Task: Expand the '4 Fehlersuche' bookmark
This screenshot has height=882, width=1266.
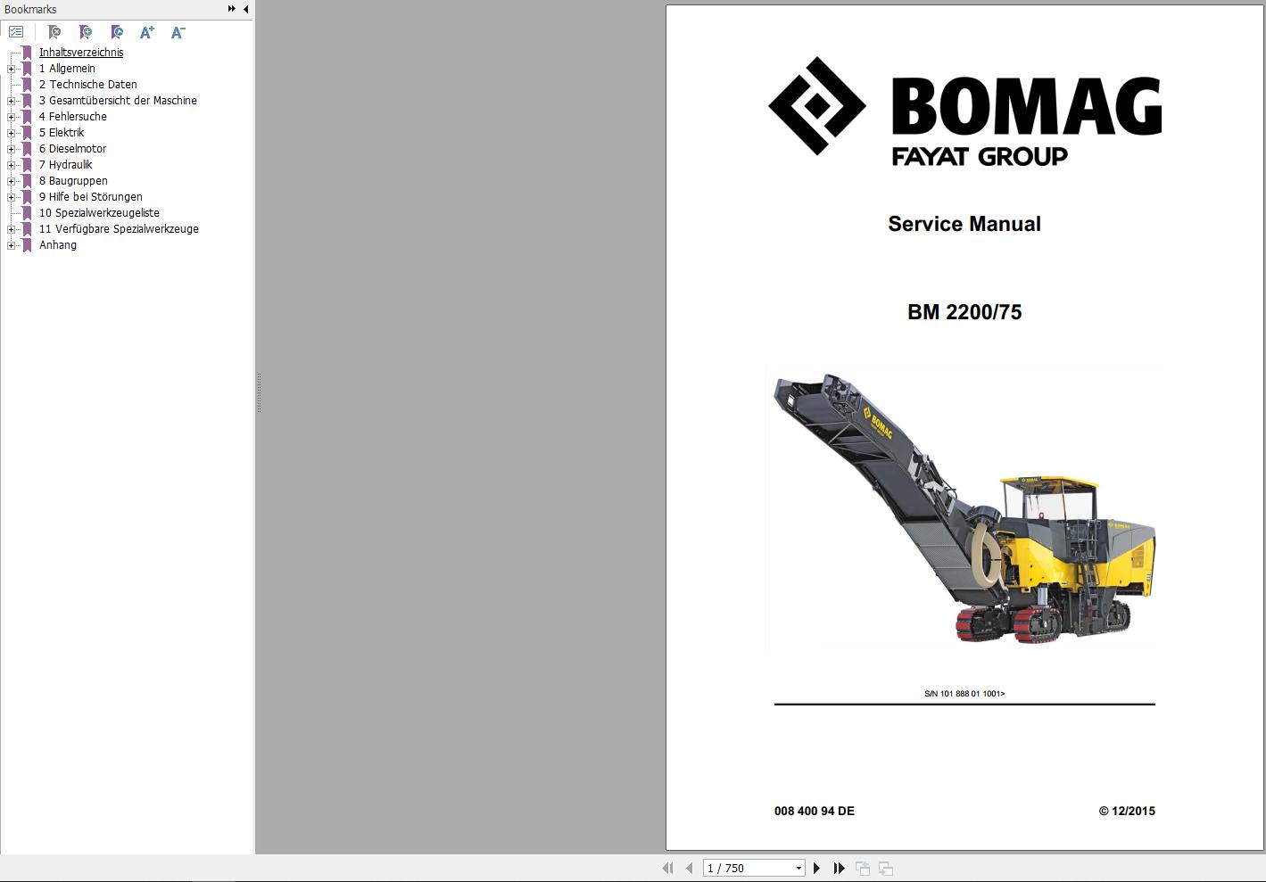Action: point(11,117)
